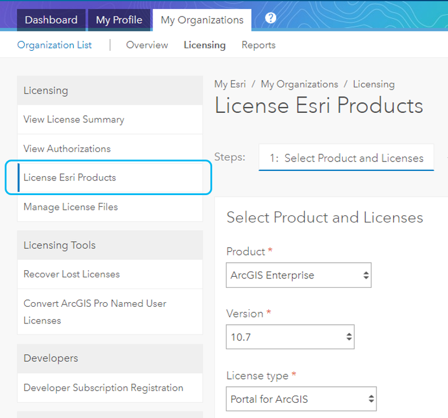Open the Version dropdown showing 10.7

point(290,337)
